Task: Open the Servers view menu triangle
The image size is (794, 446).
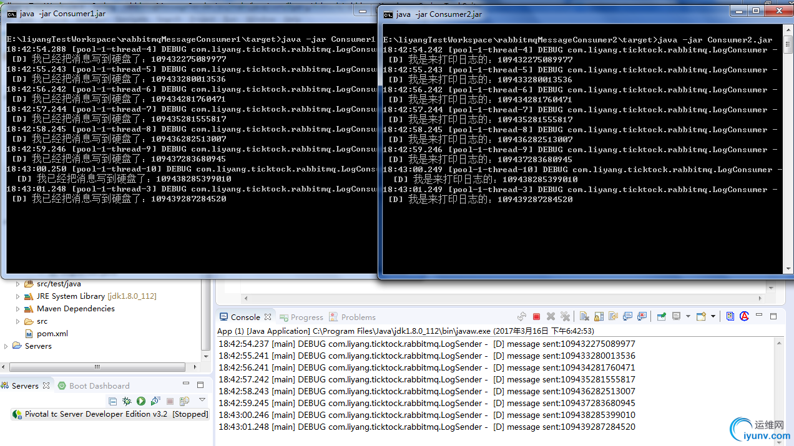Action: tap(202, 399)
